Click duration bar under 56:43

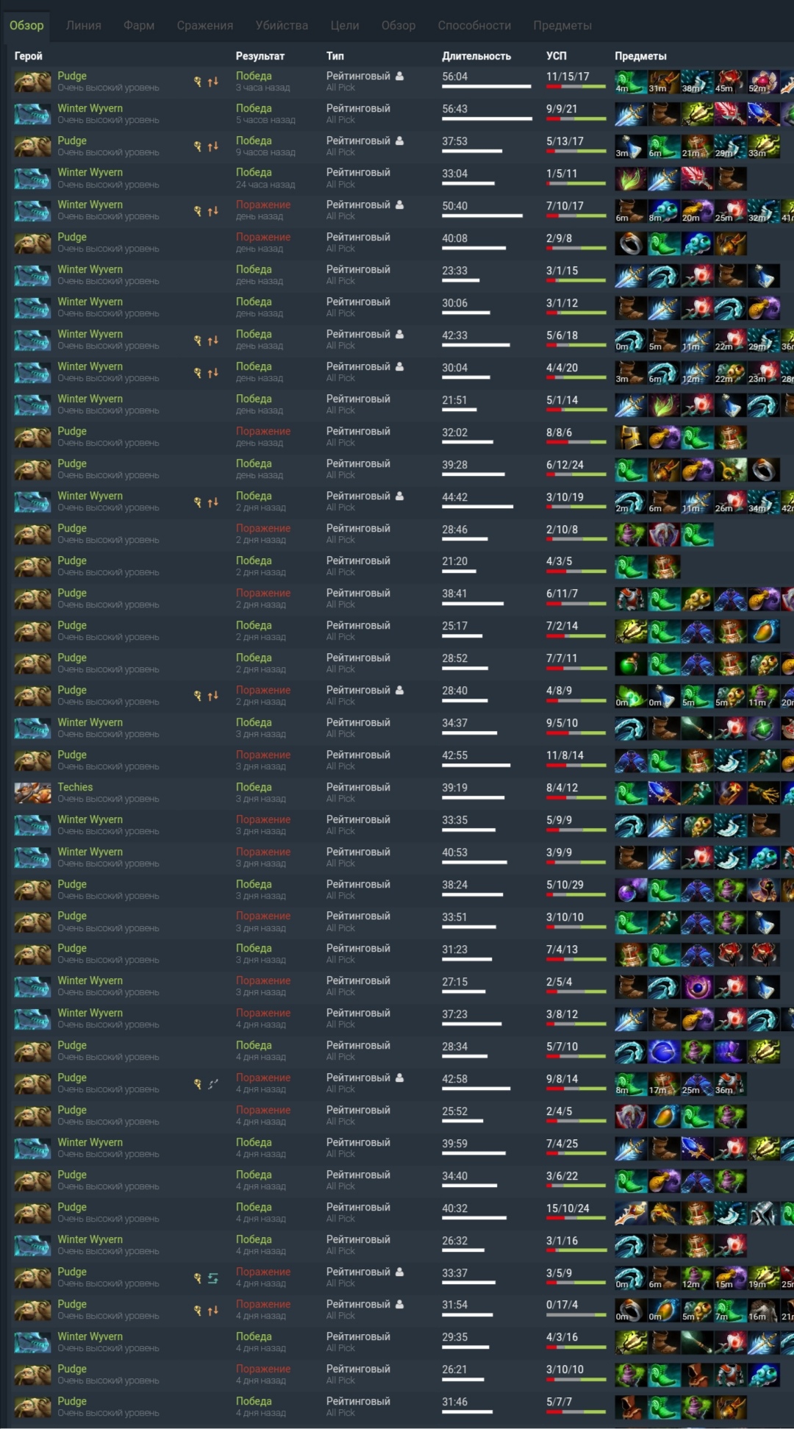coord(487,118)
